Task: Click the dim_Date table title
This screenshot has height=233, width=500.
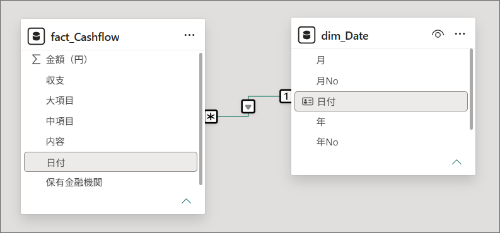Action: pyautogui.click(x=345, y=36)
